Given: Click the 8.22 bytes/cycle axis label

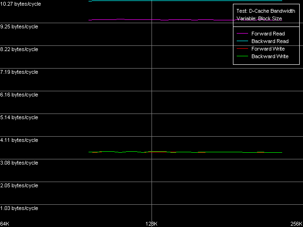Looking at the screenshot, I should [19, 49].
